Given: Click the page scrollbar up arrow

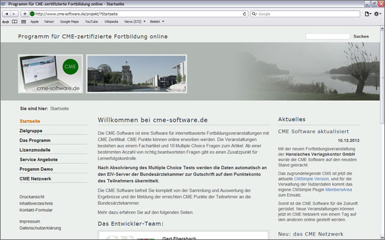Looking at the screenshot, I should point(382,28).
